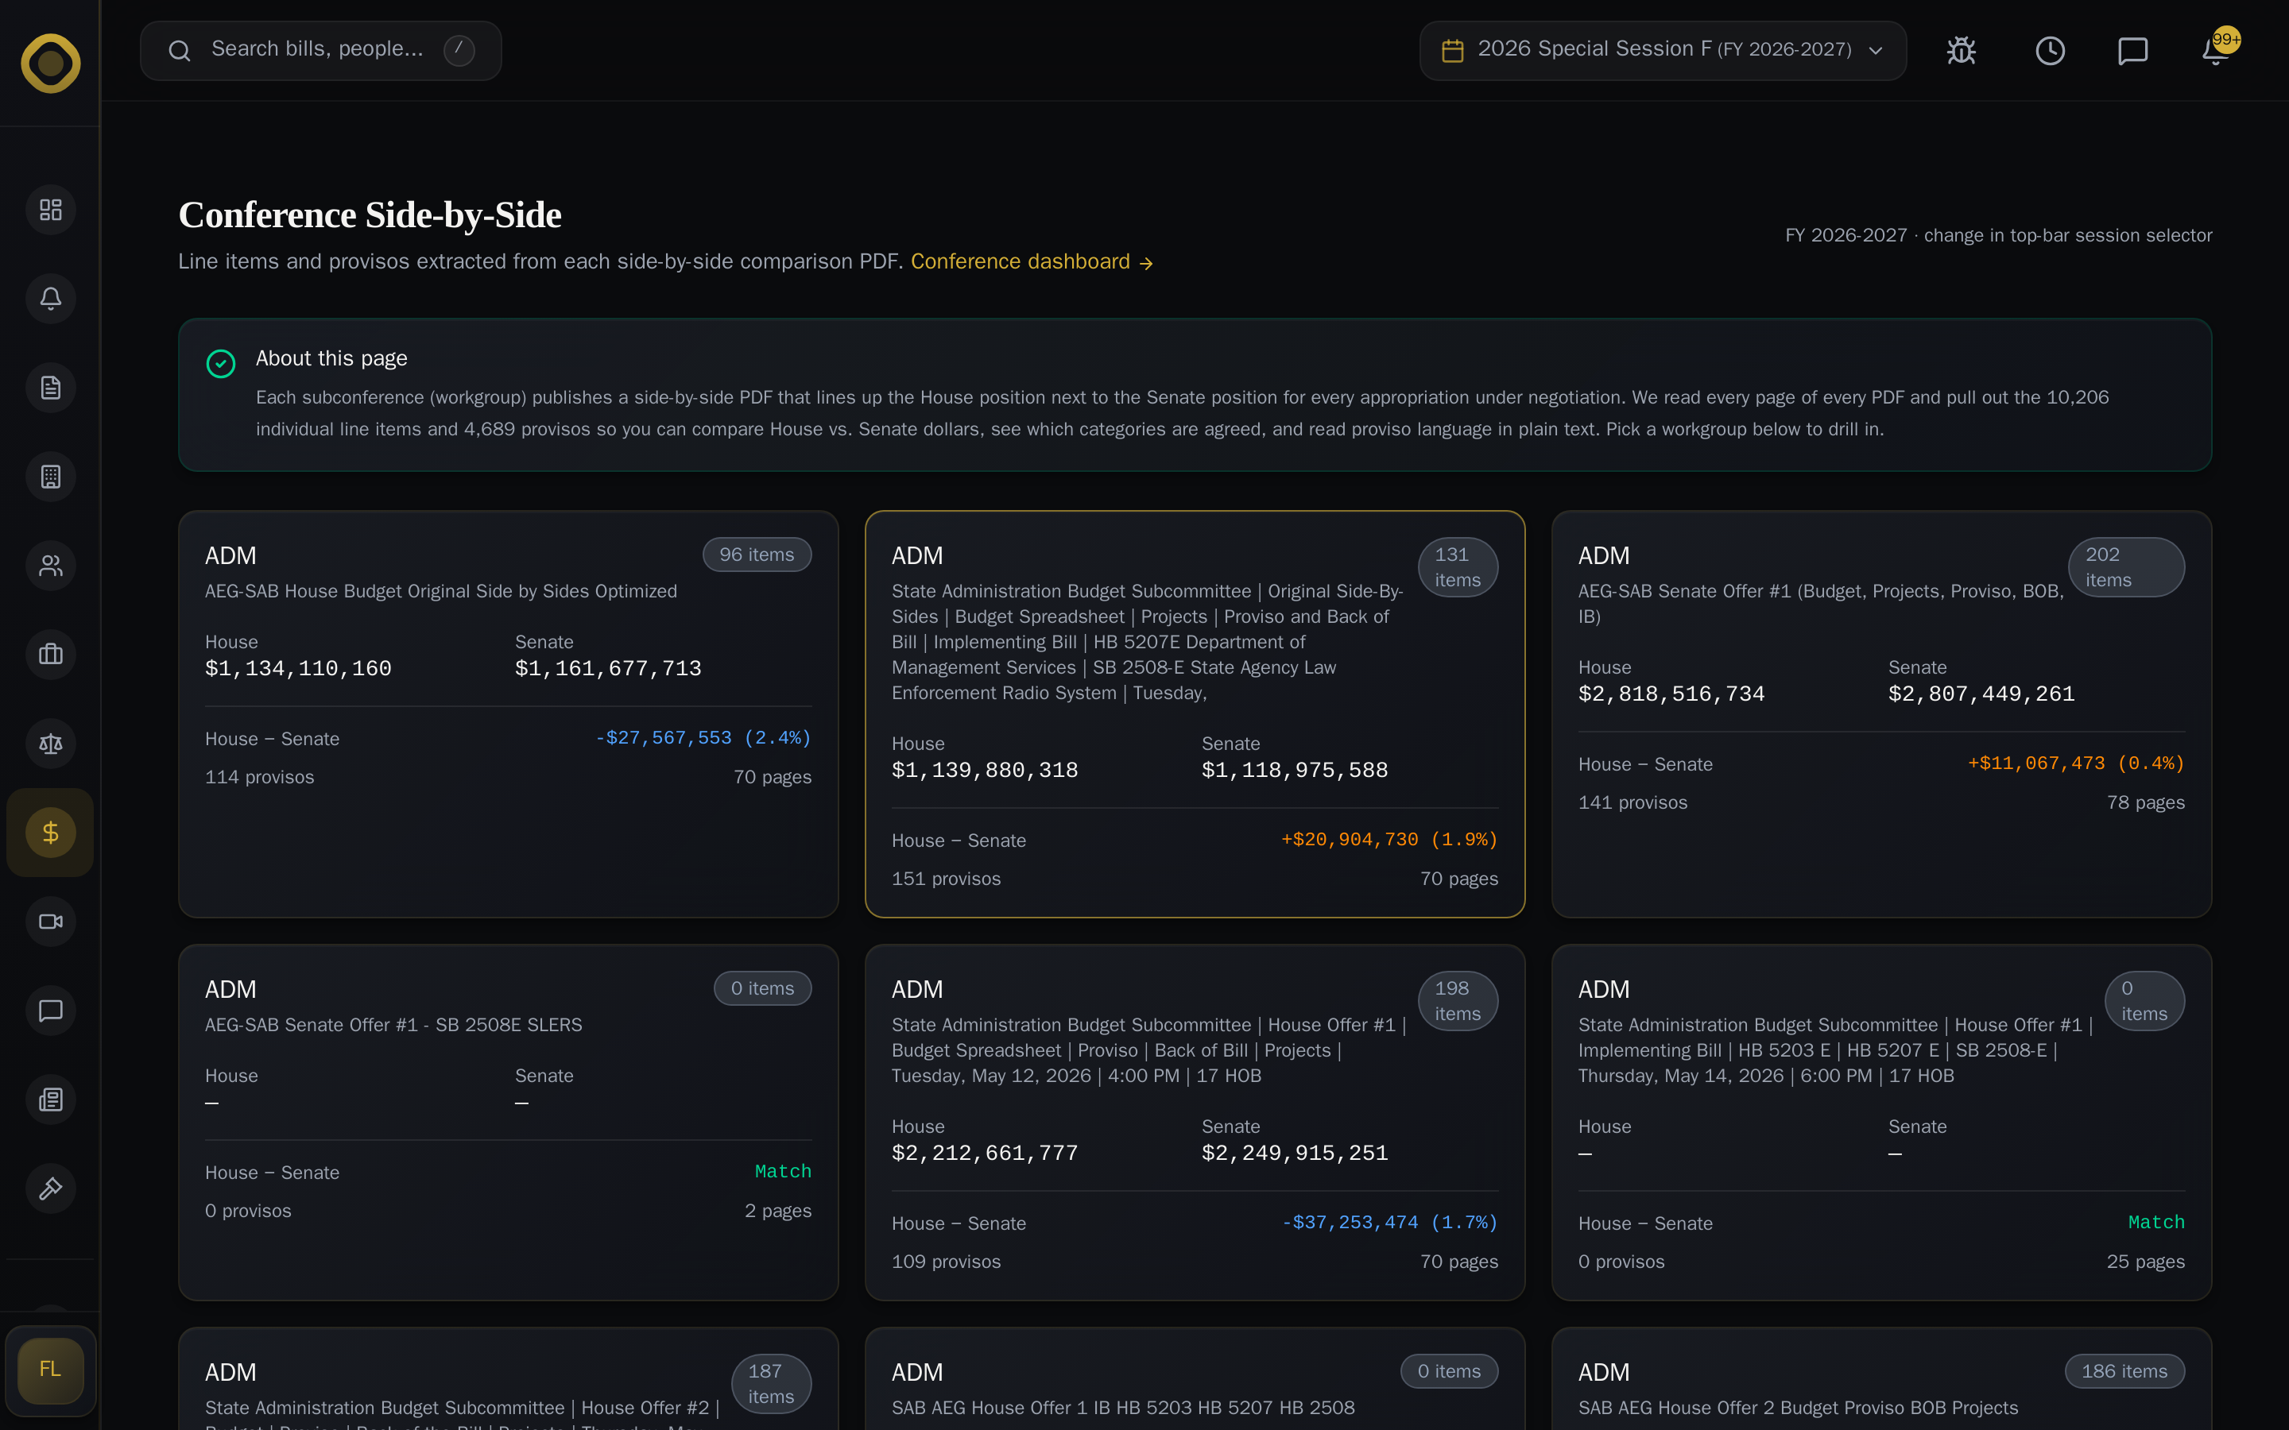The width and height of the screenshot is (2289, 1430).
Task: Click the +$11,067,473 (0.4%) difference
Action: click(x=2076, y=763)
